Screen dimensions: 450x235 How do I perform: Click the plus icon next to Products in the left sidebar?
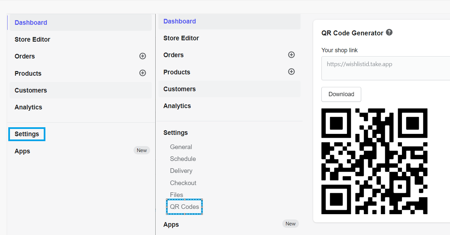point(142,73)
